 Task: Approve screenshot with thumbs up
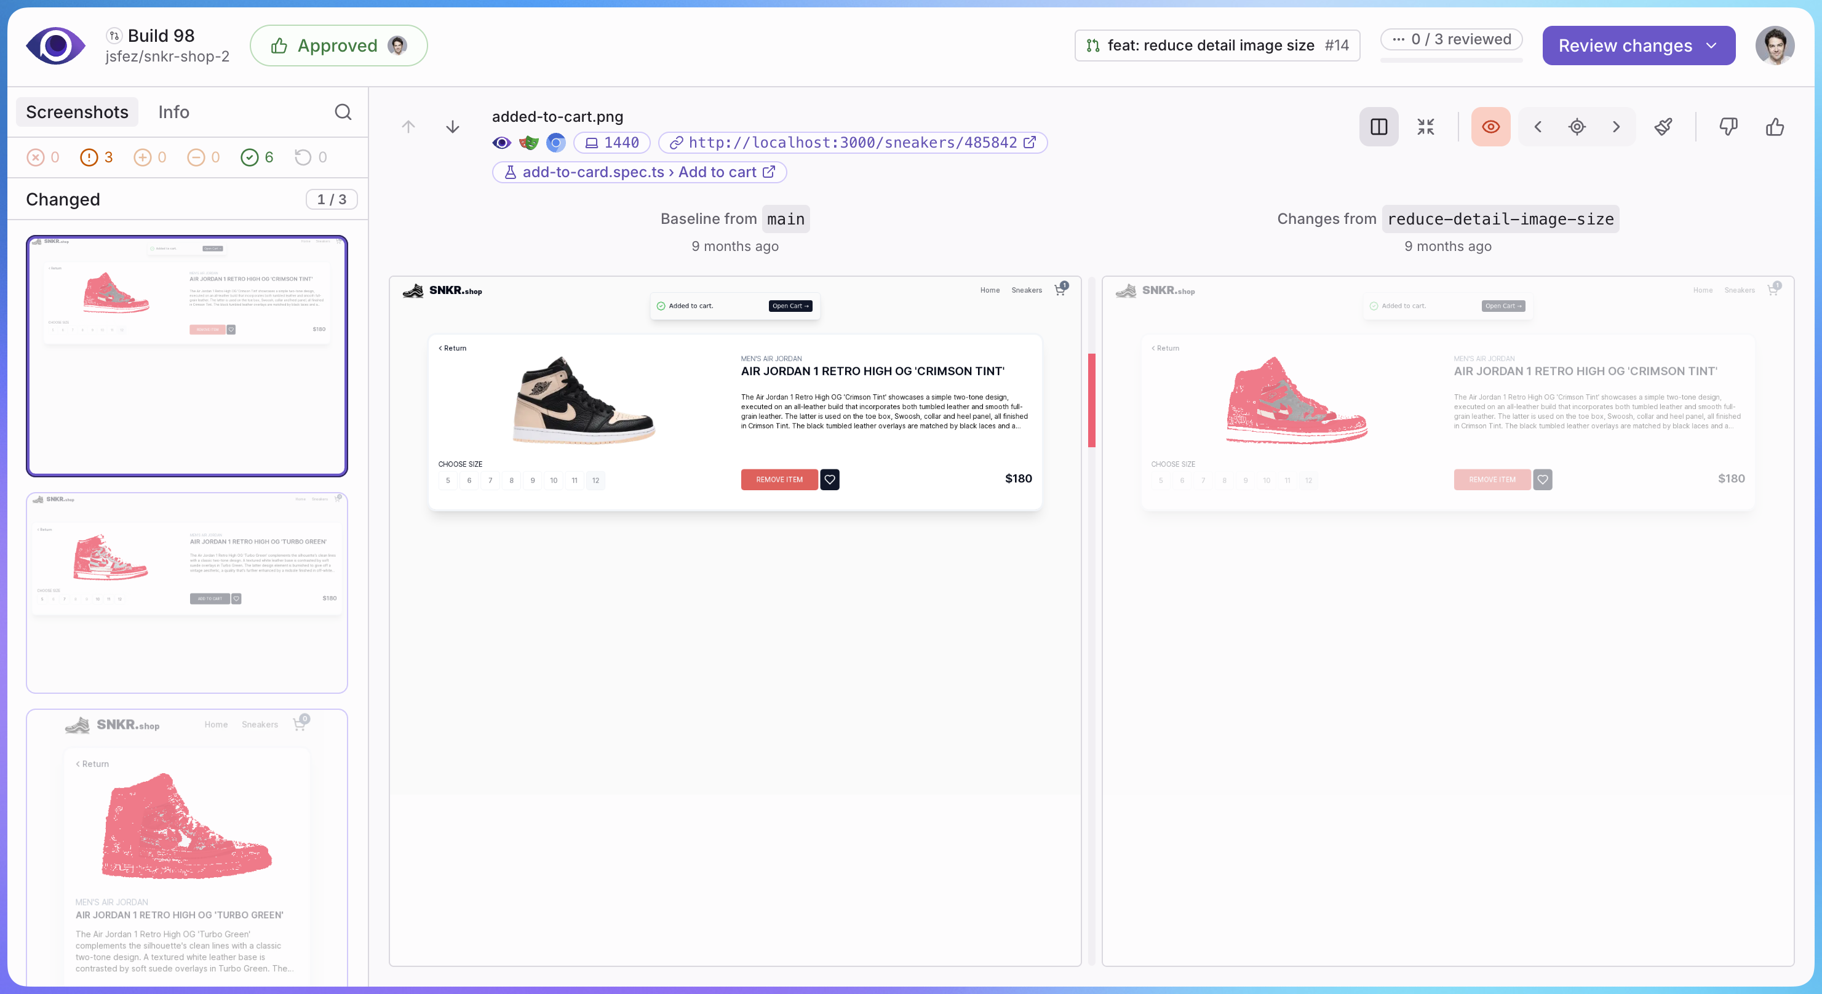click(1775, 127)
